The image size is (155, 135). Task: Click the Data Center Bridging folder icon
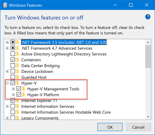[x=18, y=66]
